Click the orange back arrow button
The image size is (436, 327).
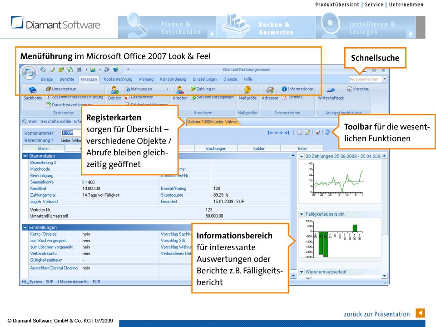click(420, 313)
